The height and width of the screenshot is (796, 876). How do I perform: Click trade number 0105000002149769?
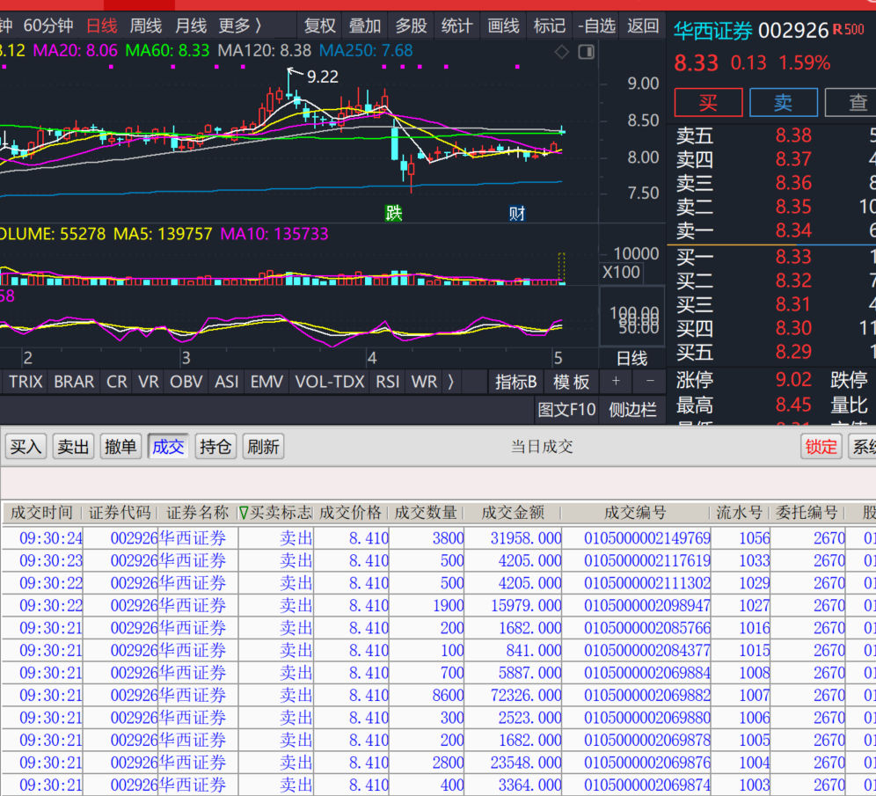[x=647, y=538]
